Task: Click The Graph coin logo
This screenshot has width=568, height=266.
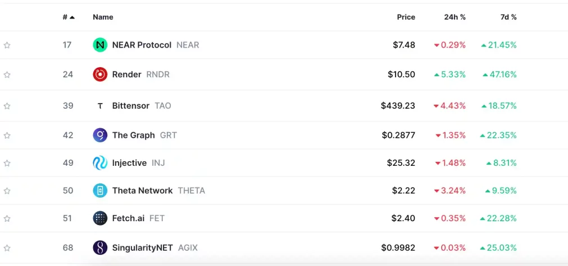Action: (100, 135)
